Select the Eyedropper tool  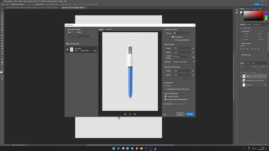tap(2, 27)
